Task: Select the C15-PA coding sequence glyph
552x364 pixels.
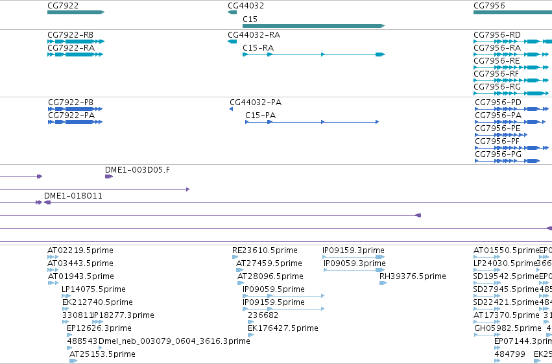Action: [312, 122]
